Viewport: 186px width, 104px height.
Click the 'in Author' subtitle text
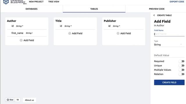pyautogui.click(x=159, y=25)
